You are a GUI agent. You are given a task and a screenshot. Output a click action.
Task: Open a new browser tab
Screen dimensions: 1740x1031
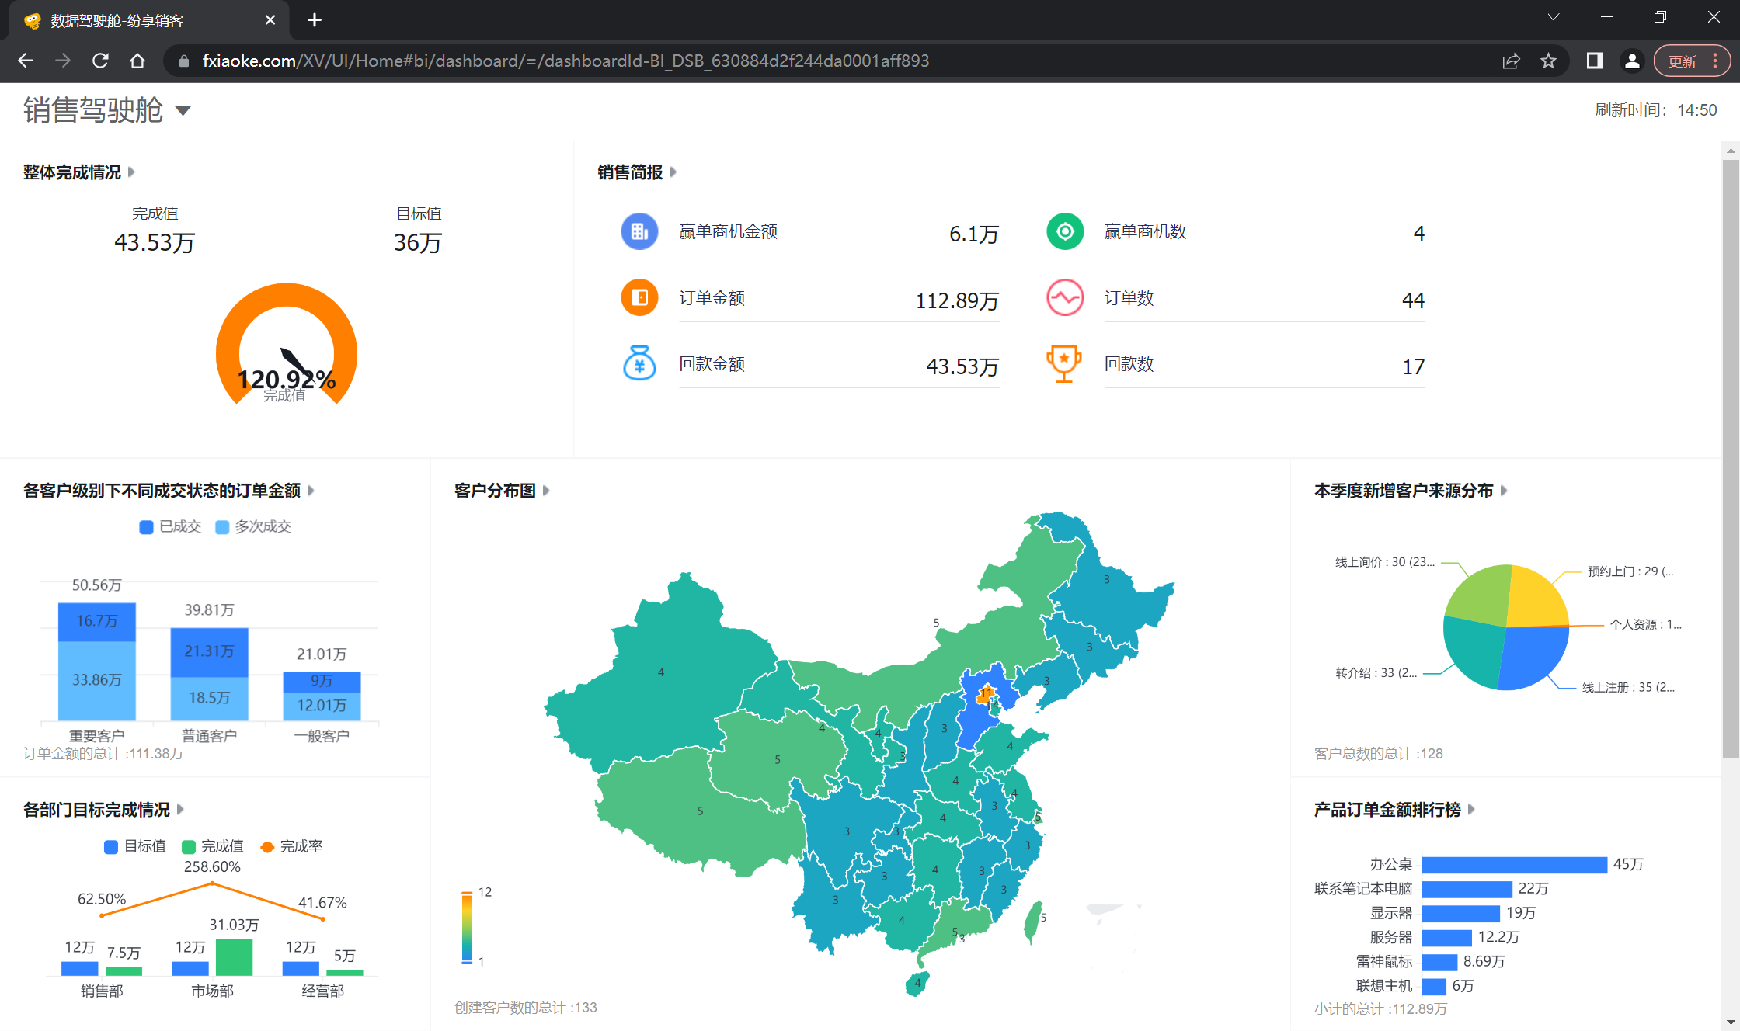(315, 20)
